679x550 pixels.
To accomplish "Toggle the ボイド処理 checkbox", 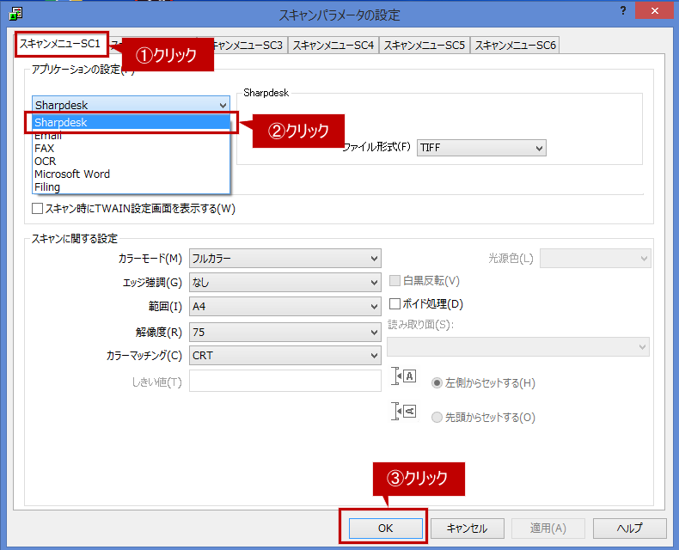I will (395, 303).
